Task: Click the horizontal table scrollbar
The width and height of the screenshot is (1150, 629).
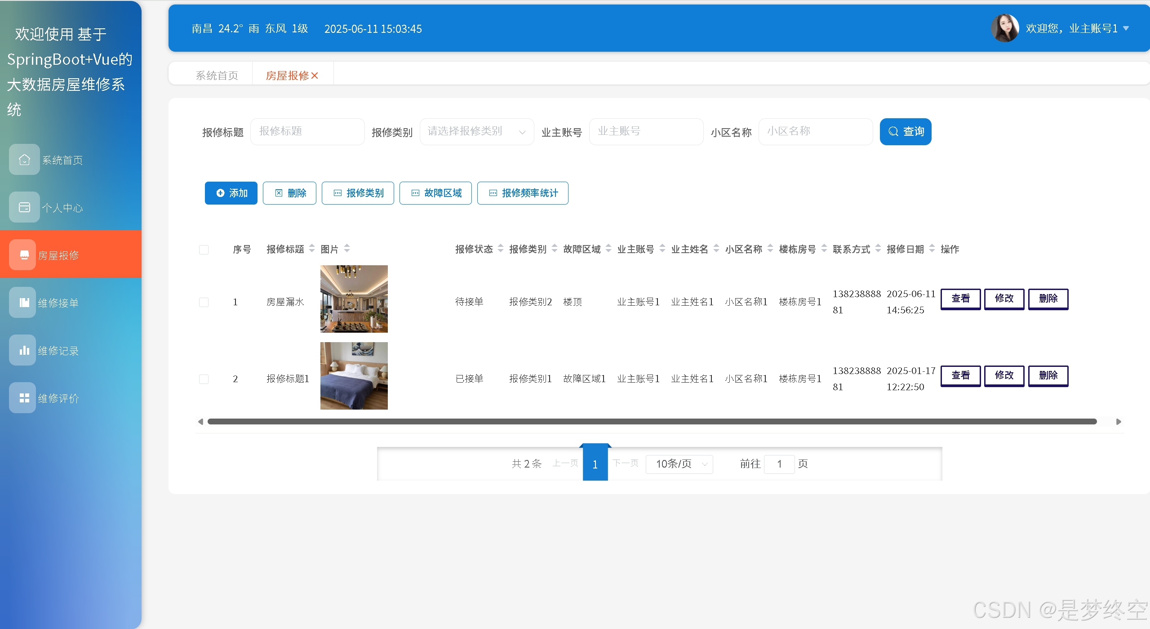Action: (x=652, y=422)
